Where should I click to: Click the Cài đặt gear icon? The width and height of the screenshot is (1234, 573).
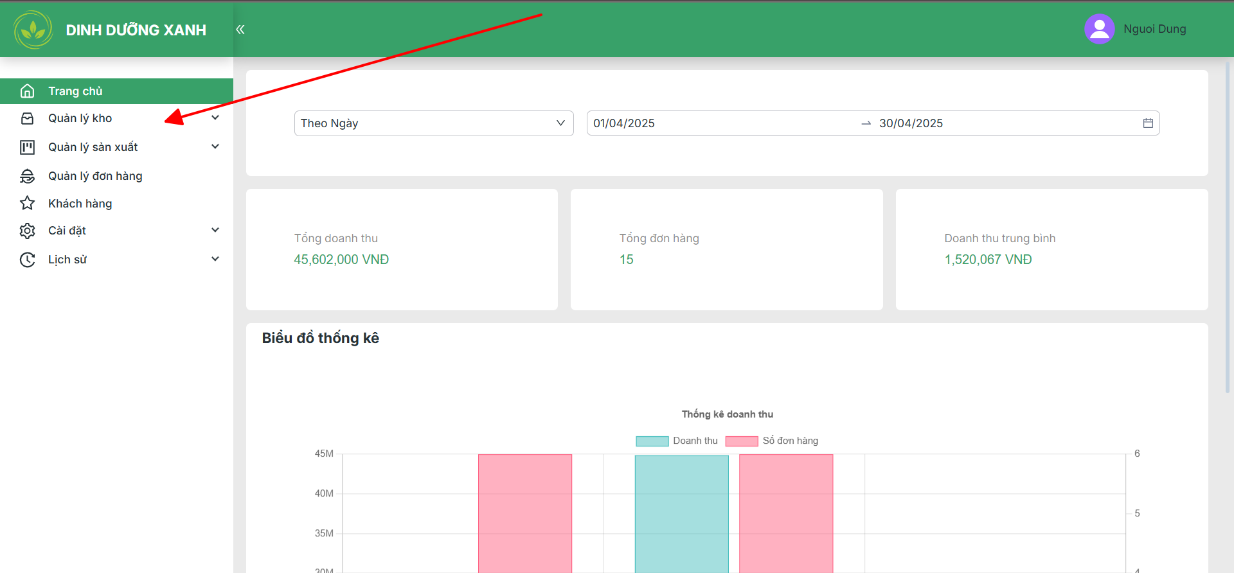coord(27,231)
